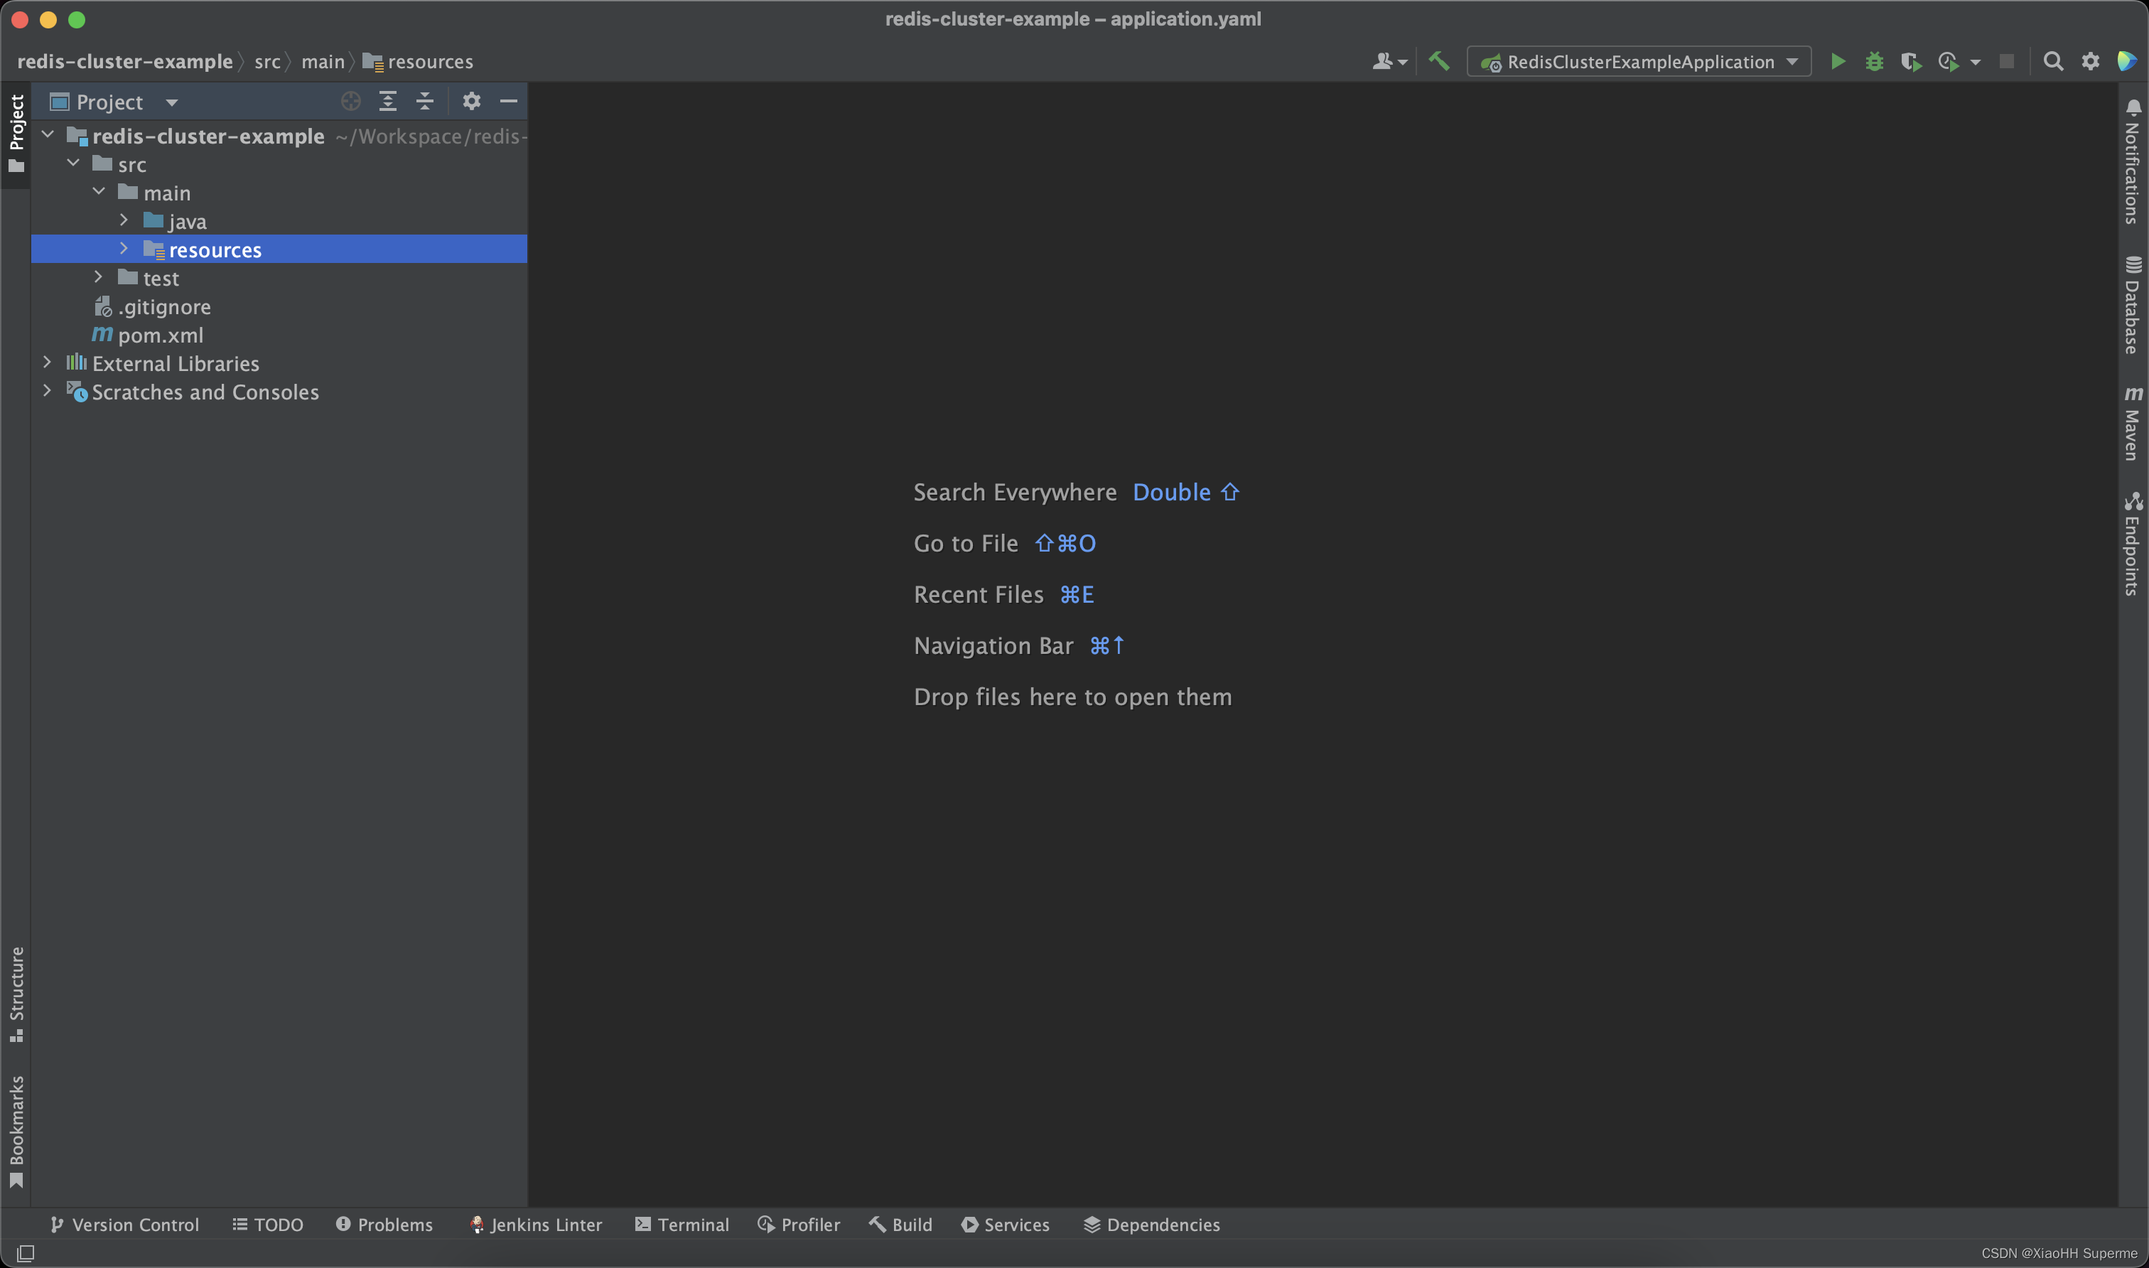Collapse the main folder in the tree
The image size is (2149, 1268).
[x=98, y=191]
